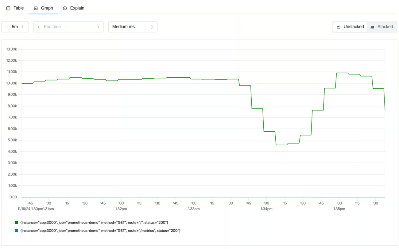The image size is (399, 249).
Task: Click the plus icon to increase range
Action: pos(23,27)
